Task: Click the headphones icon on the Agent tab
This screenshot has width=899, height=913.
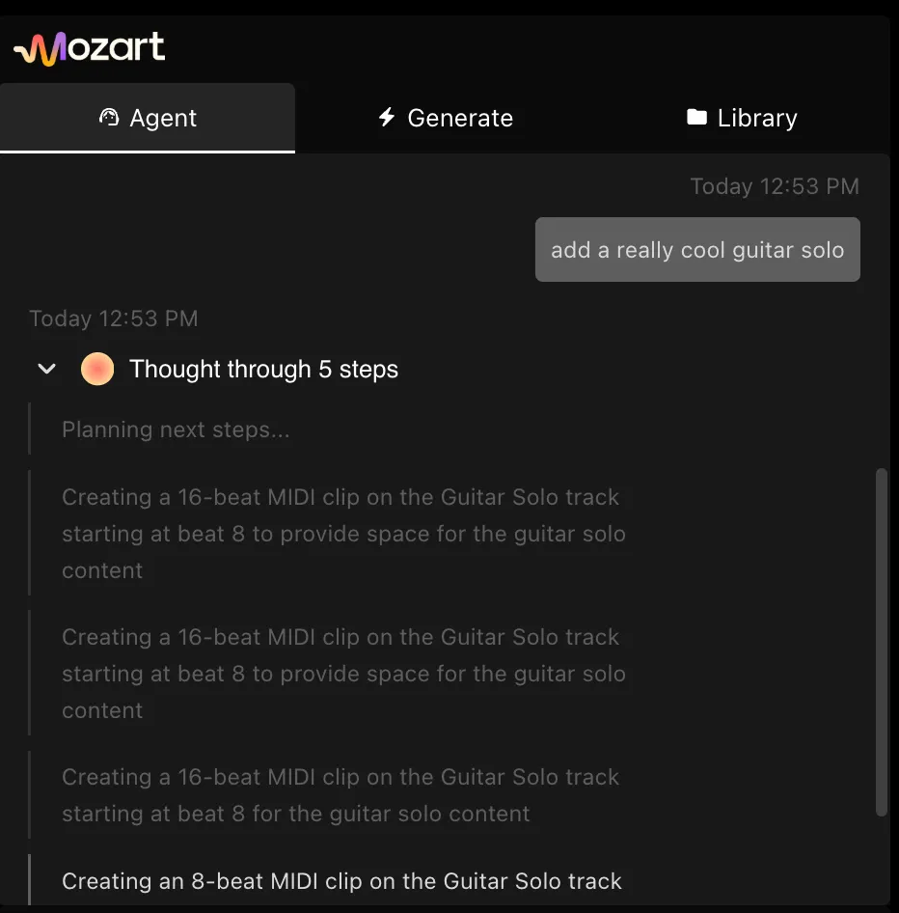Action: 108,117
